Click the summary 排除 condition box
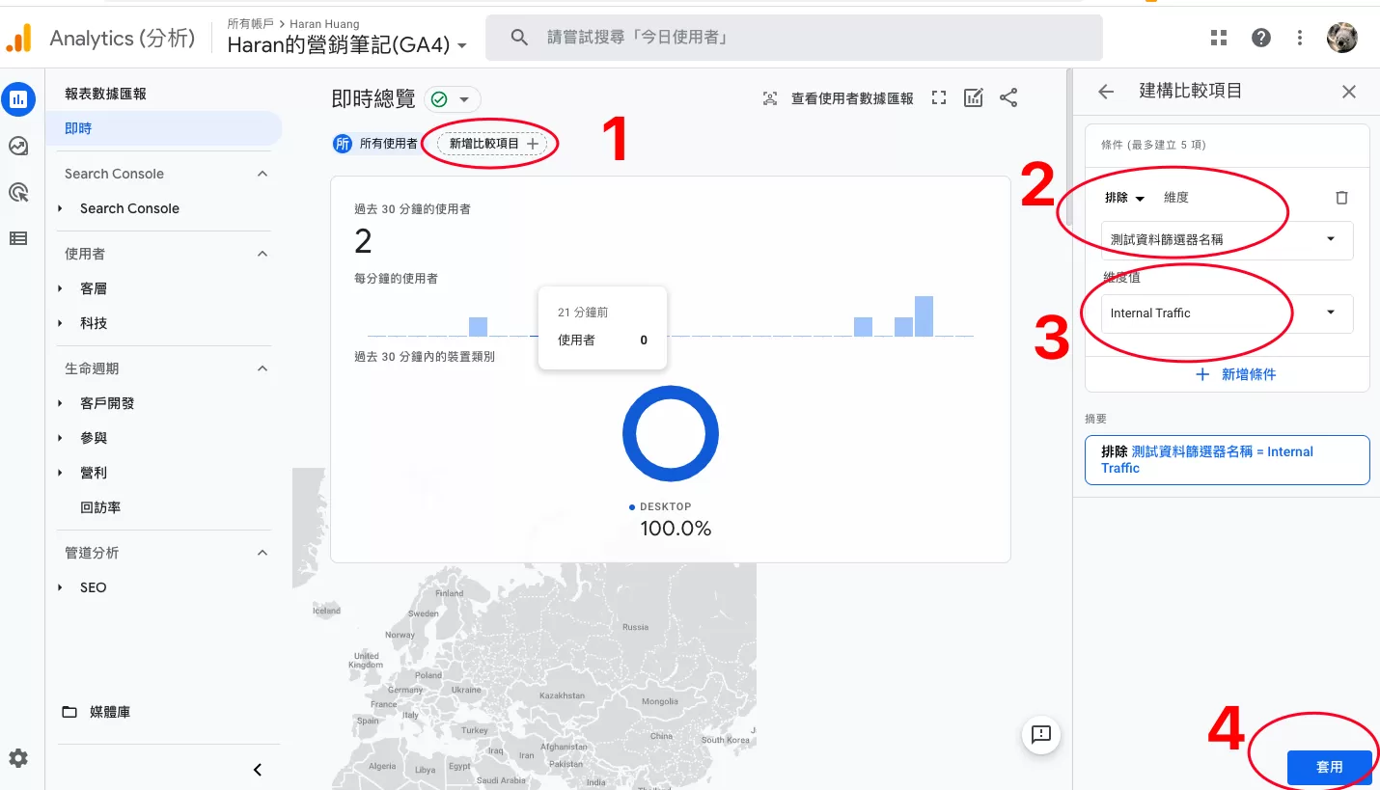1380x790 pixels. point(1227,460)
